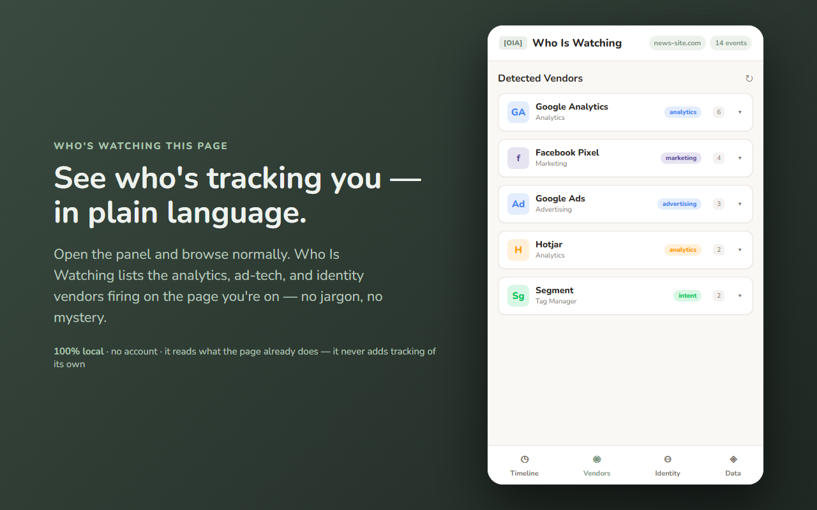Click the 'Google Ads' vendor name
Viewport: 817px width, 510px height.
tap(560, 198)
